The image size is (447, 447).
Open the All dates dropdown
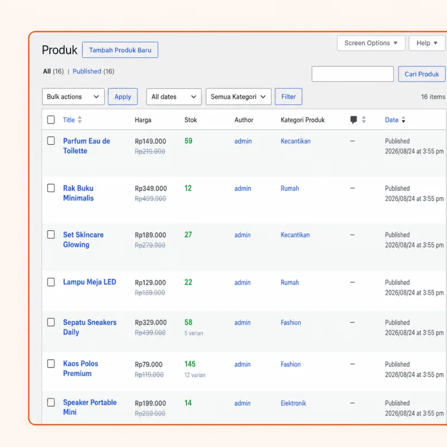174,97
